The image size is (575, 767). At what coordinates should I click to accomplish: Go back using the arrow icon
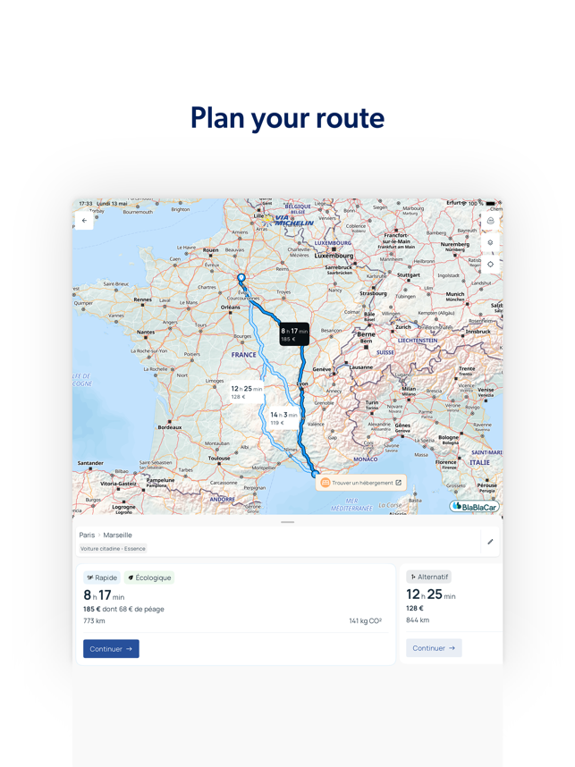coord(84,221)
